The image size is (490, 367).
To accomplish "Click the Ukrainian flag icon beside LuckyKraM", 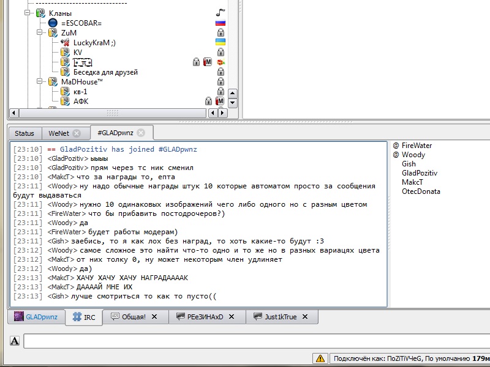I will (x=221, y=42).
